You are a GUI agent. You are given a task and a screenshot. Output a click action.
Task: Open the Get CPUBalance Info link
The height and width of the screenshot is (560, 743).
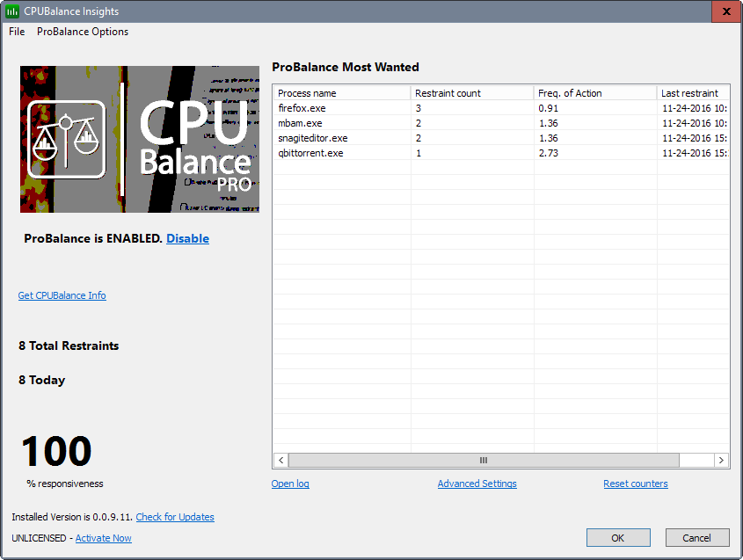(62, 295)
